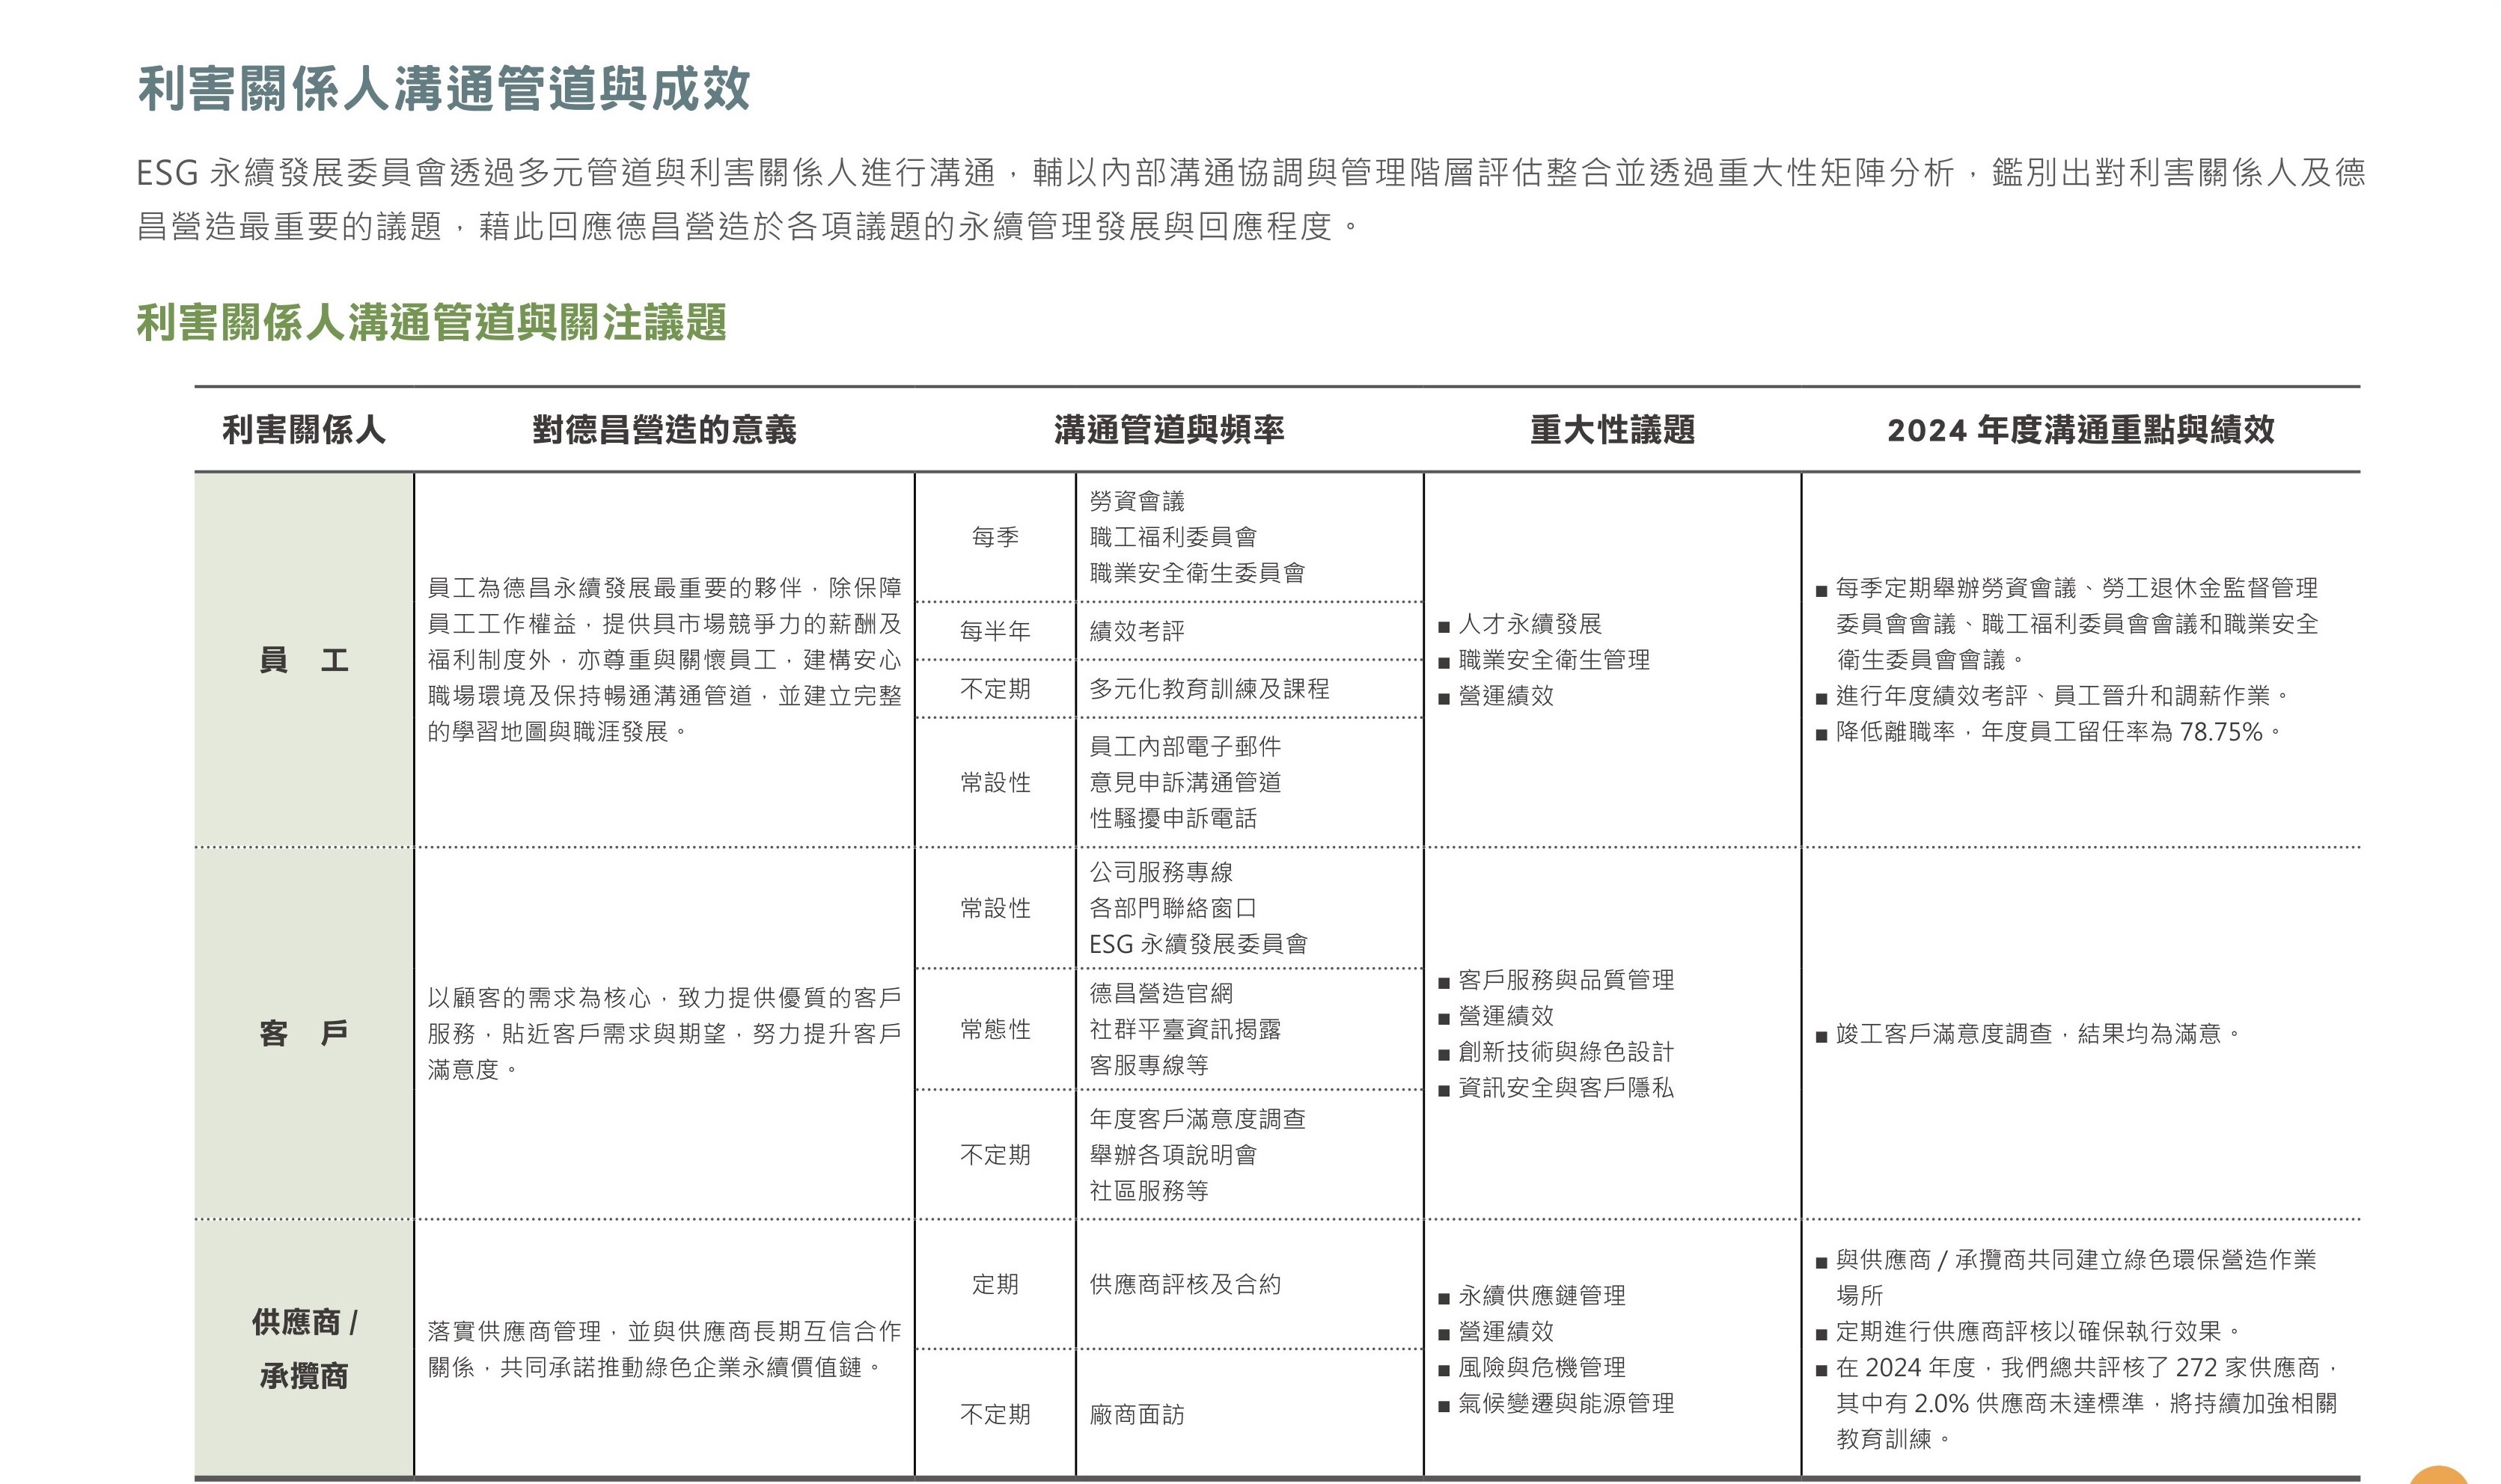This screenshot has width=2501, height=1484.
Task: Click the green subheading 利害關係人溝通管道與關注議題
Action: click(431, 322)
